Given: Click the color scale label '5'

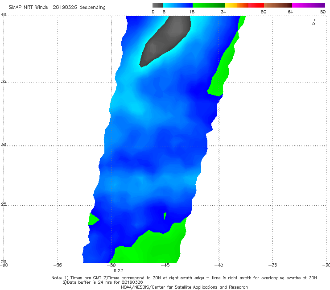Looking at the screenshot, I should pos(164,12).
